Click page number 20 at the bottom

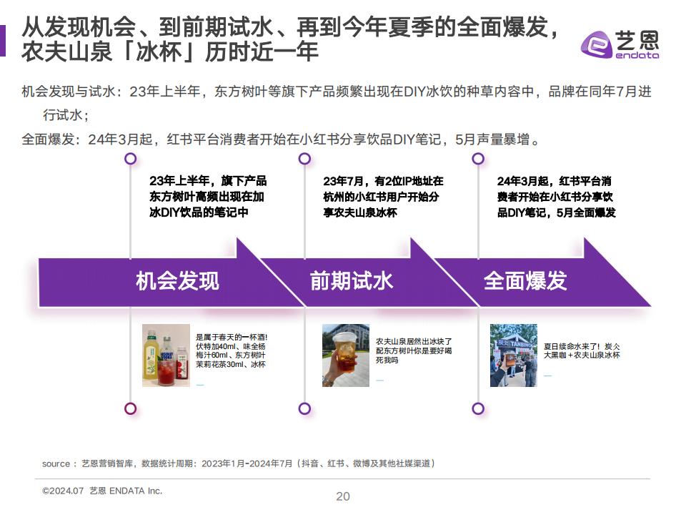pos(343,496)
